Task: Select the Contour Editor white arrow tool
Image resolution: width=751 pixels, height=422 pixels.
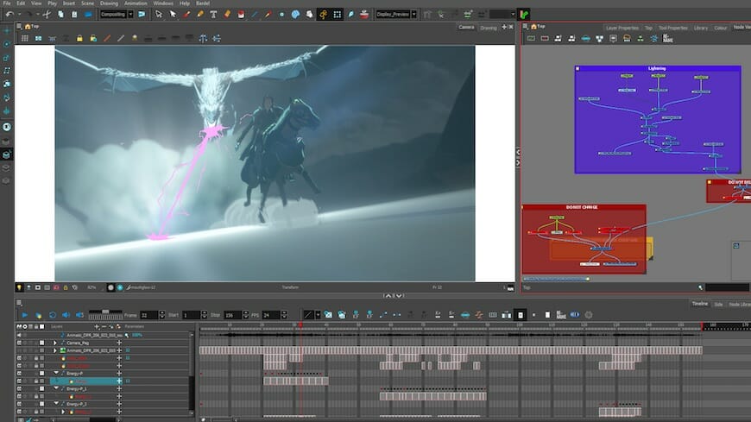Action: (x=173, y=15)
